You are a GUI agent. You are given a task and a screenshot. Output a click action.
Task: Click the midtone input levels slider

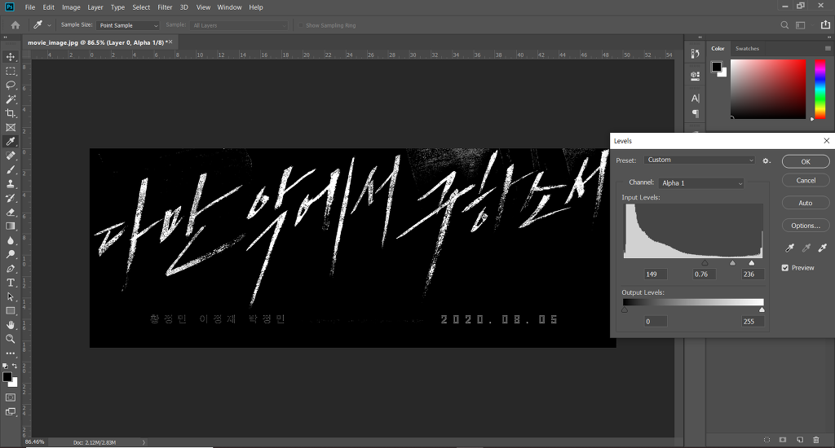tap(732, 263)
